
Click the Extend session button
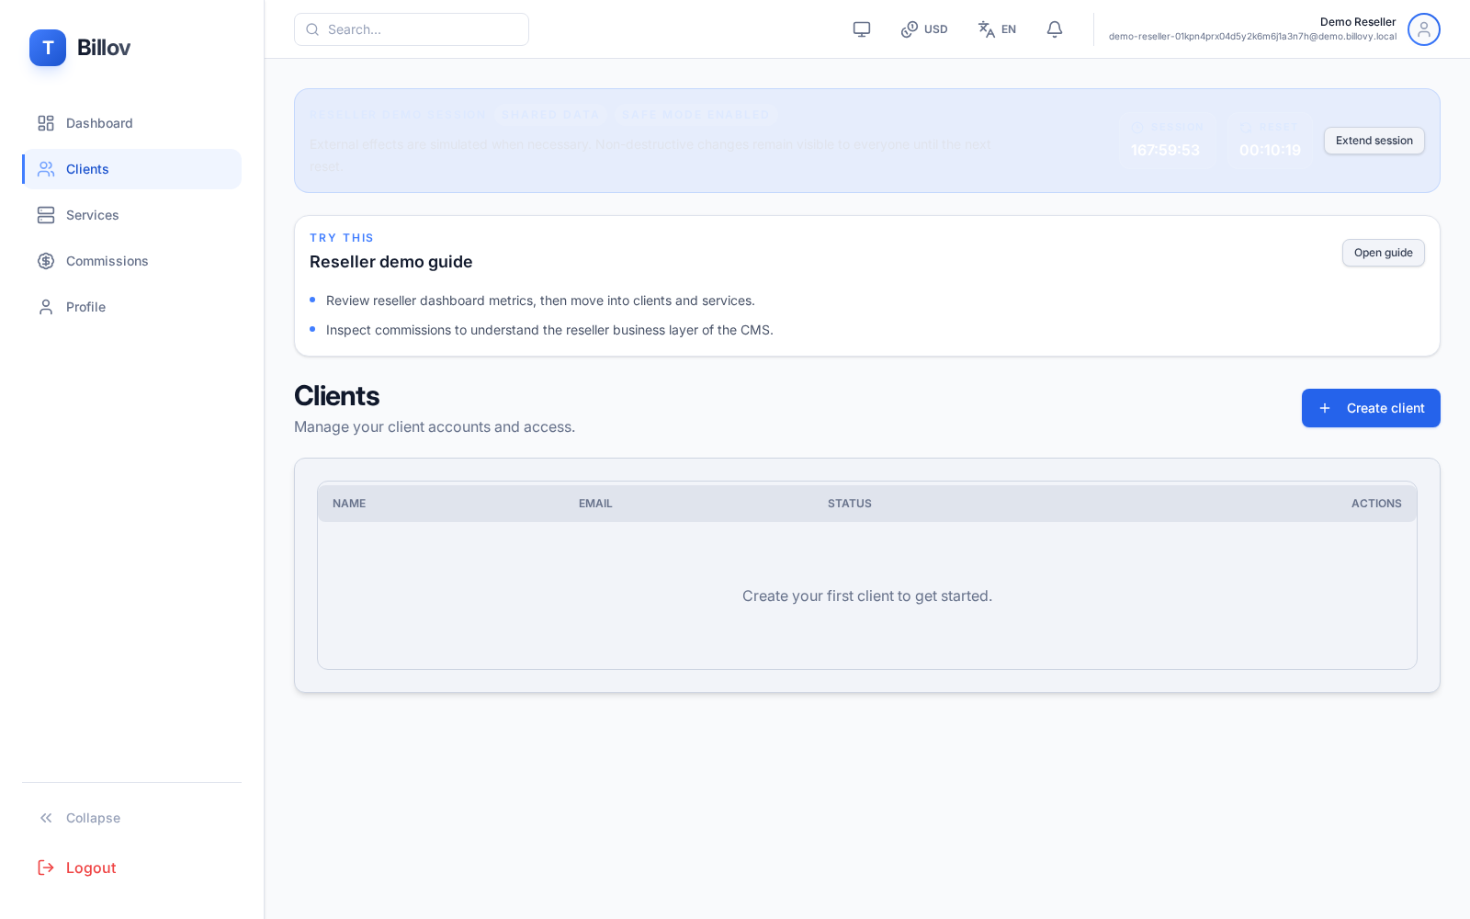pyautogui.click(x=1374, y=141)
